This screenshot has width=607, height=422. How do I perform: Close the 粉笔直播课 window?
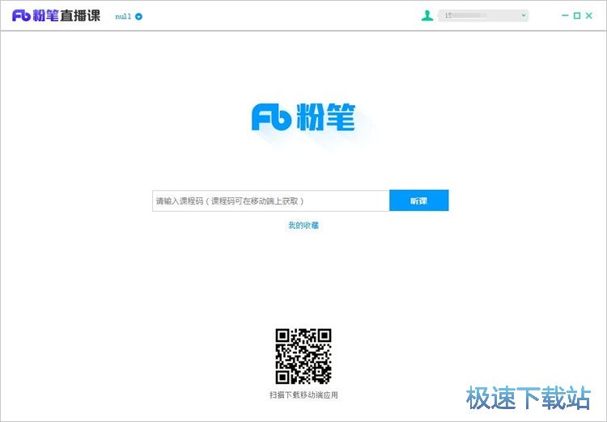(589, 15)
